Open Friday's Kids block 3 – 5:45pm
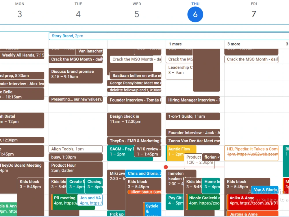 pyautogui.click(x=238, y=185)
